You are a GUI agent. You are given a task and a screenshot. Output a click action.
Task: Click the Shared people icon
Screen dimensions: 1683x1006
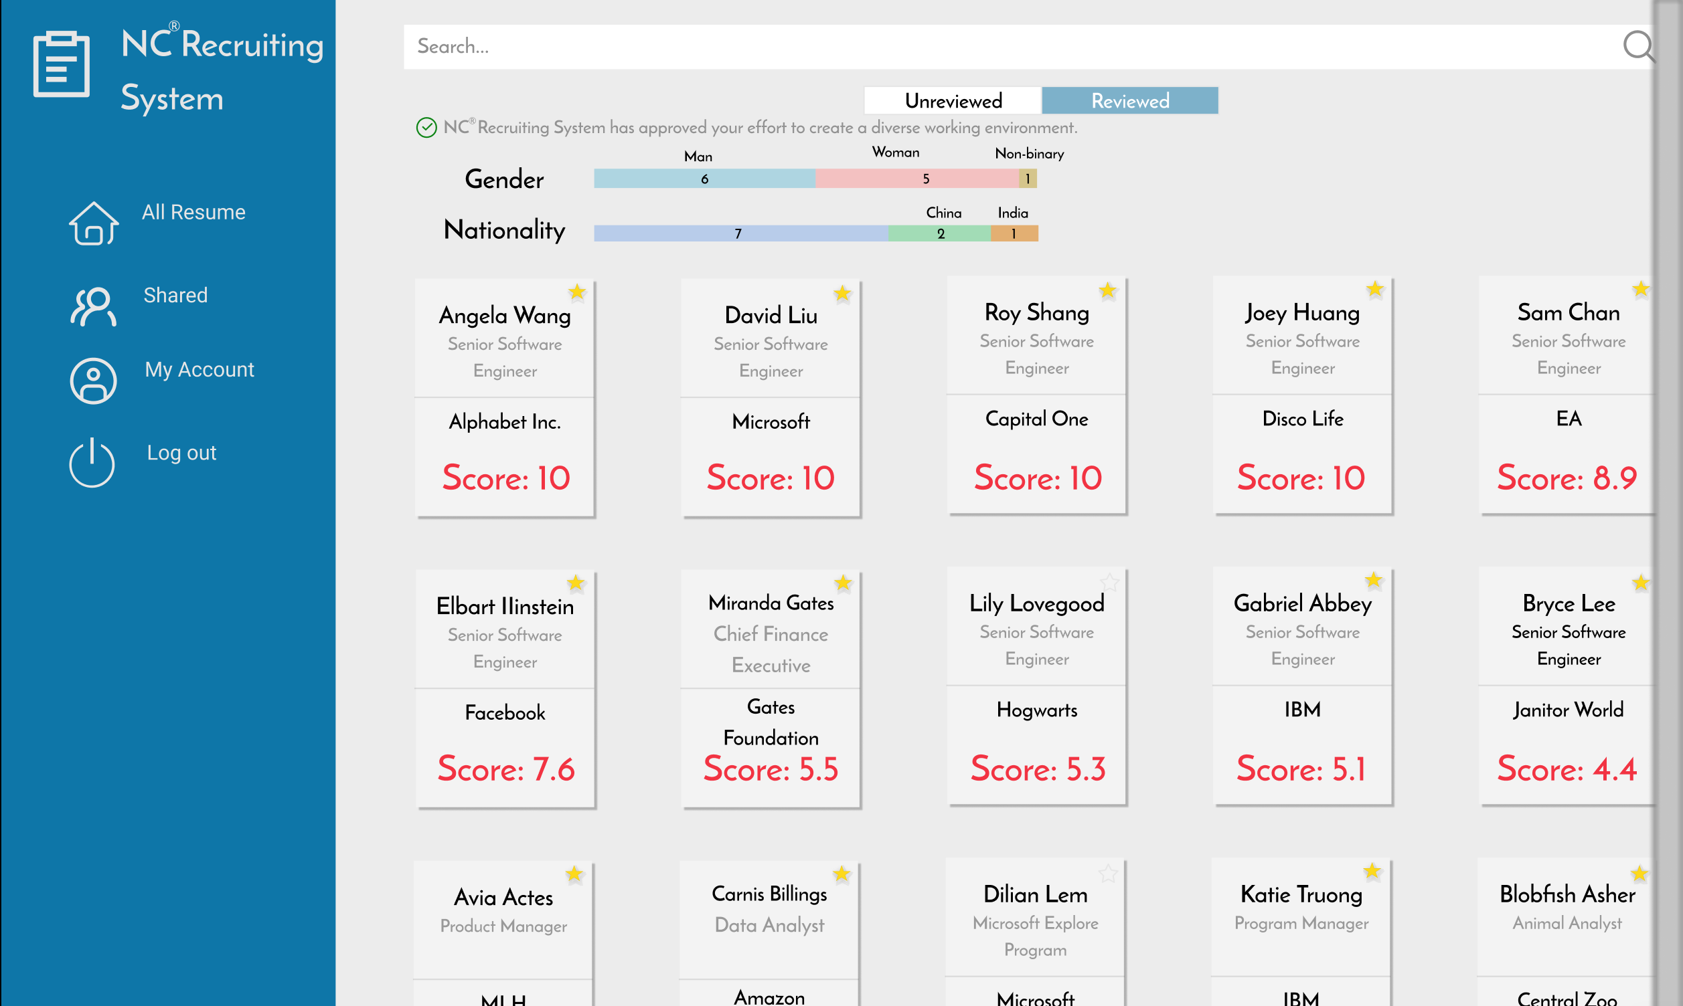94,306
